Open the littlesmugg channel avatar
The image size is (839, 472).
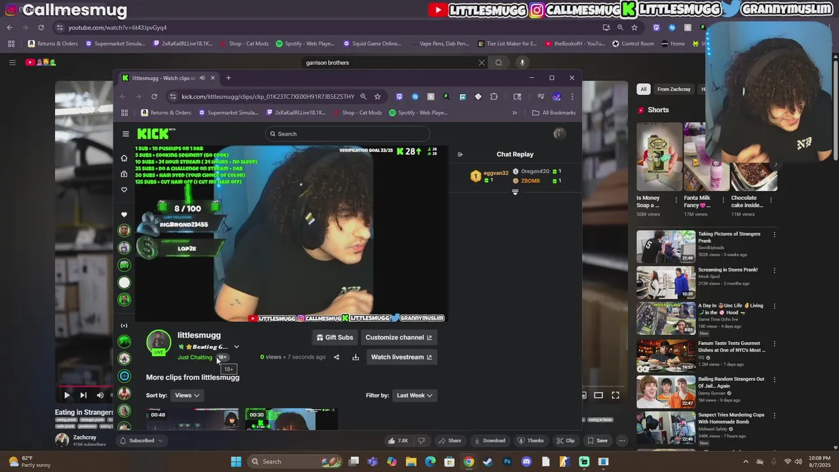coord(159,342)
